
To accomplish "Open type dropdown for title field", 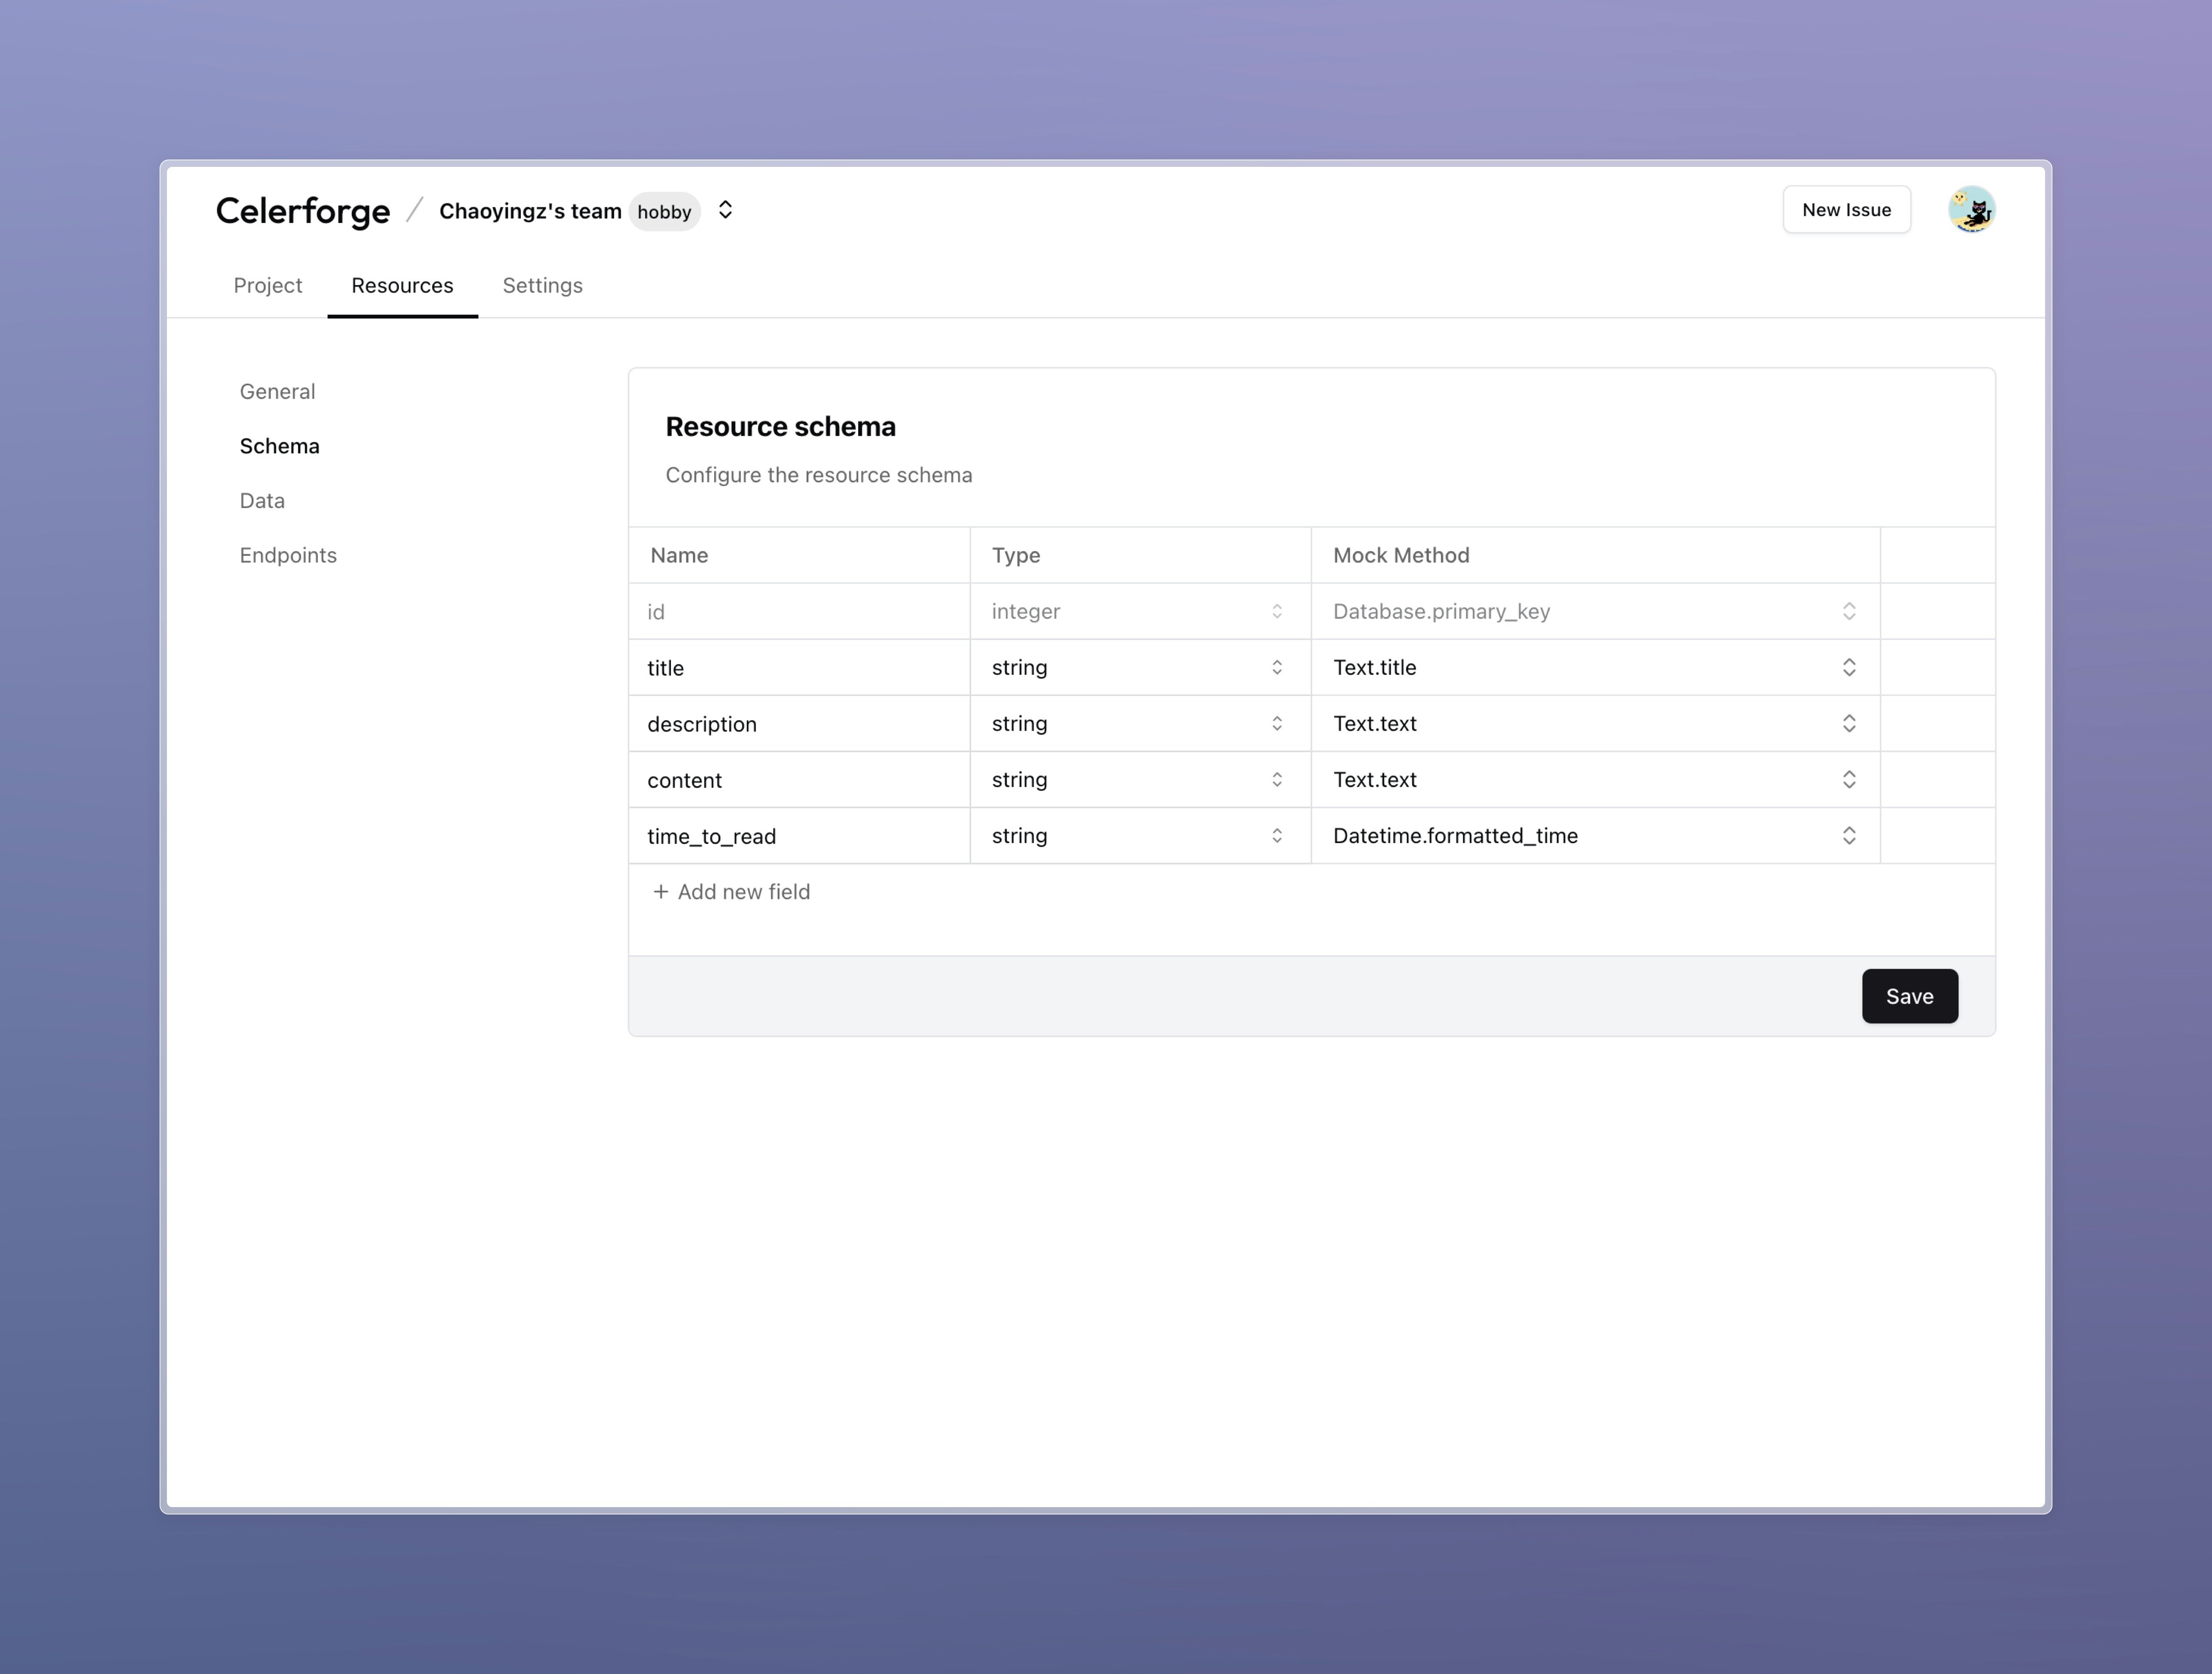I will point(1138,668).
